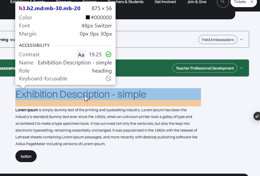Click the bold 'Lorem Ipsum' text
Viewport: 260px width, 176px height.
point(26,110)
